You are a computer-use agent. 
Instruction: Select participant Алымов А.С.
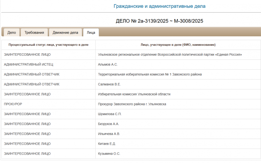coord(107,65)
